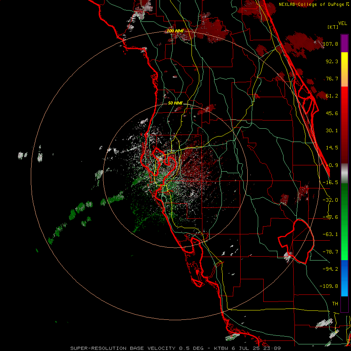Click the 92.3 velocity scale value
Screen dimensions: 351x351
click(332, 61)
